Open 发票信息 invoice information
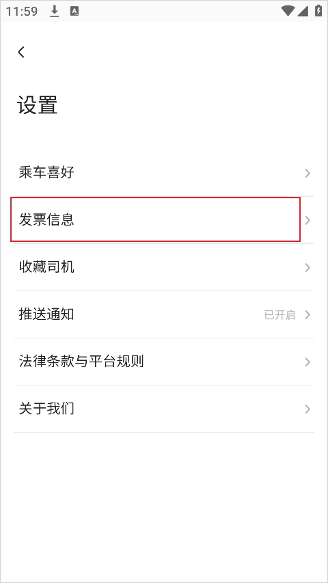The height and width of the screenshot is (583, 328). 164,220
